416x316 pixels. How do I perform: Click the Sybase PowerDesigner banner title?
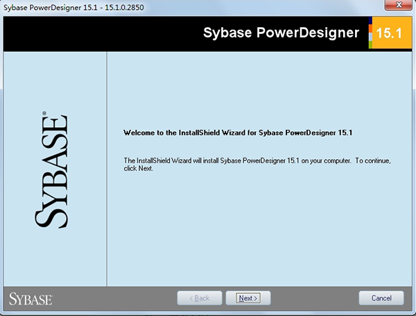pyautogui.click(x=281, y=33)
